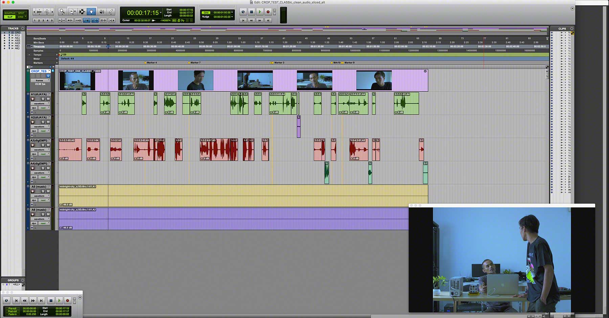Open the Nudge value dropdown
Image resolution: width=609 pixels, height=318 pixels.
click(x=232, y=17)
